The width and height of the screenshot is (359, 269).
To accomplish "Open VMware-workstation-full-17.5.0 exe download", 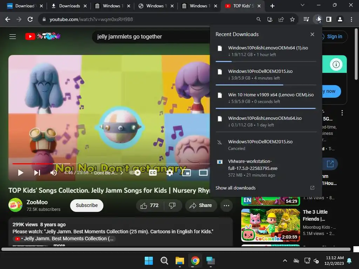I will [x=266, y=168].
